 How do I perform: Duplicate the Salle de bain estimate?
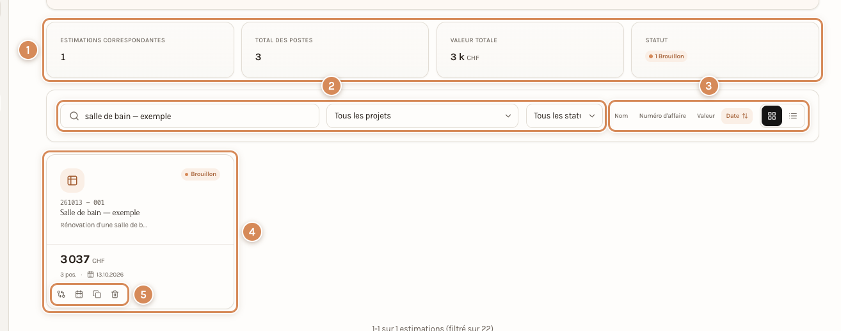pyautogui.click(x=97, y=295)
